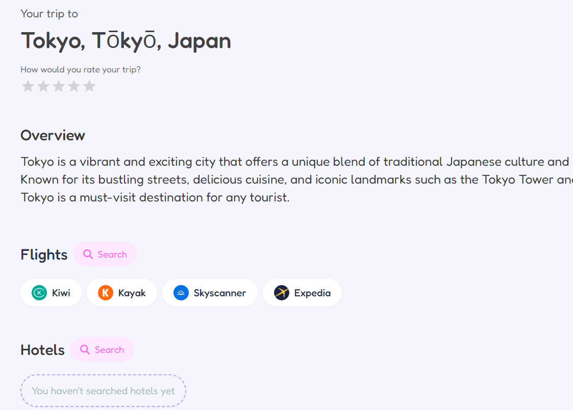Open Kiwi flight provider
Image resolution: width=573 pixels, height=410 pixels.
coord(51,293)
